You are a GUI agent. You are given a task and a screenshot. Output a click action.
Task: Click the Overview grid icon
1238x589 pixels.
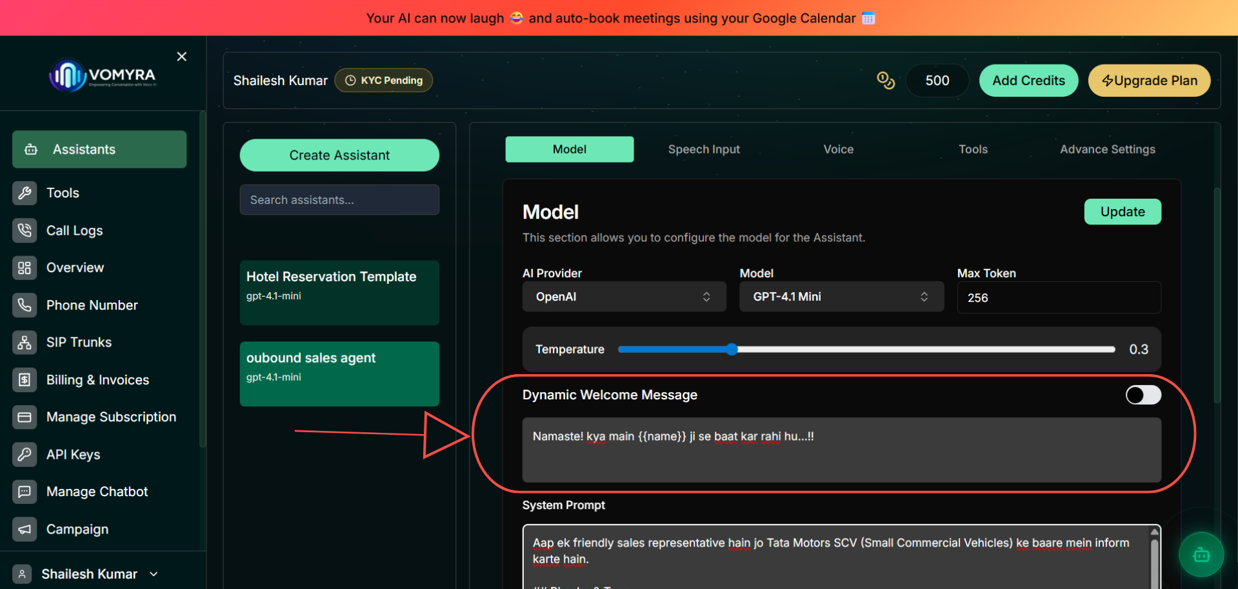click(x=25, y=268)
